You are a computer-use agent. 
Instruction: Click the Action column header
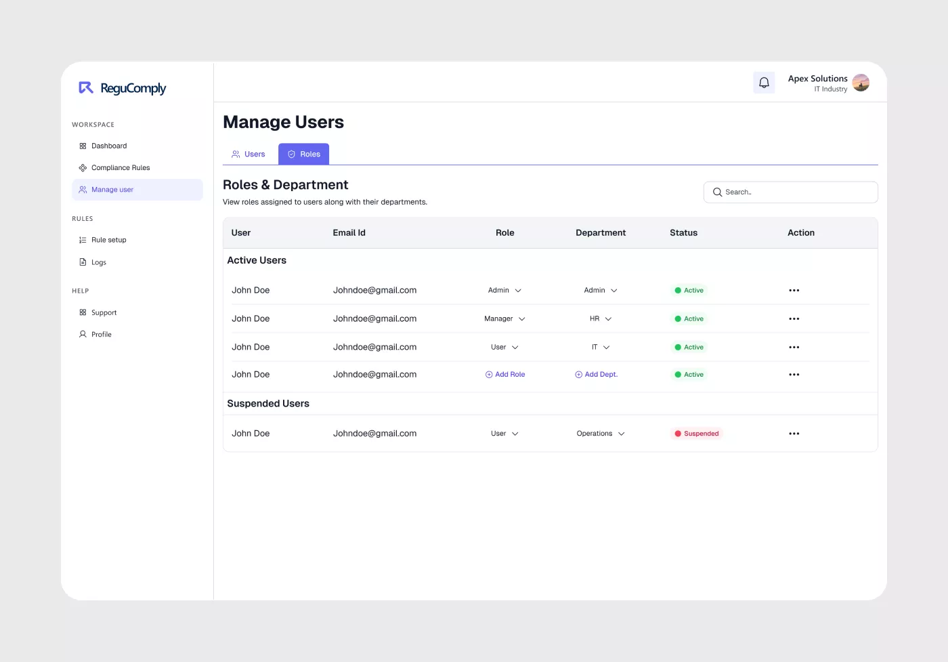click(x=801, y=232)
